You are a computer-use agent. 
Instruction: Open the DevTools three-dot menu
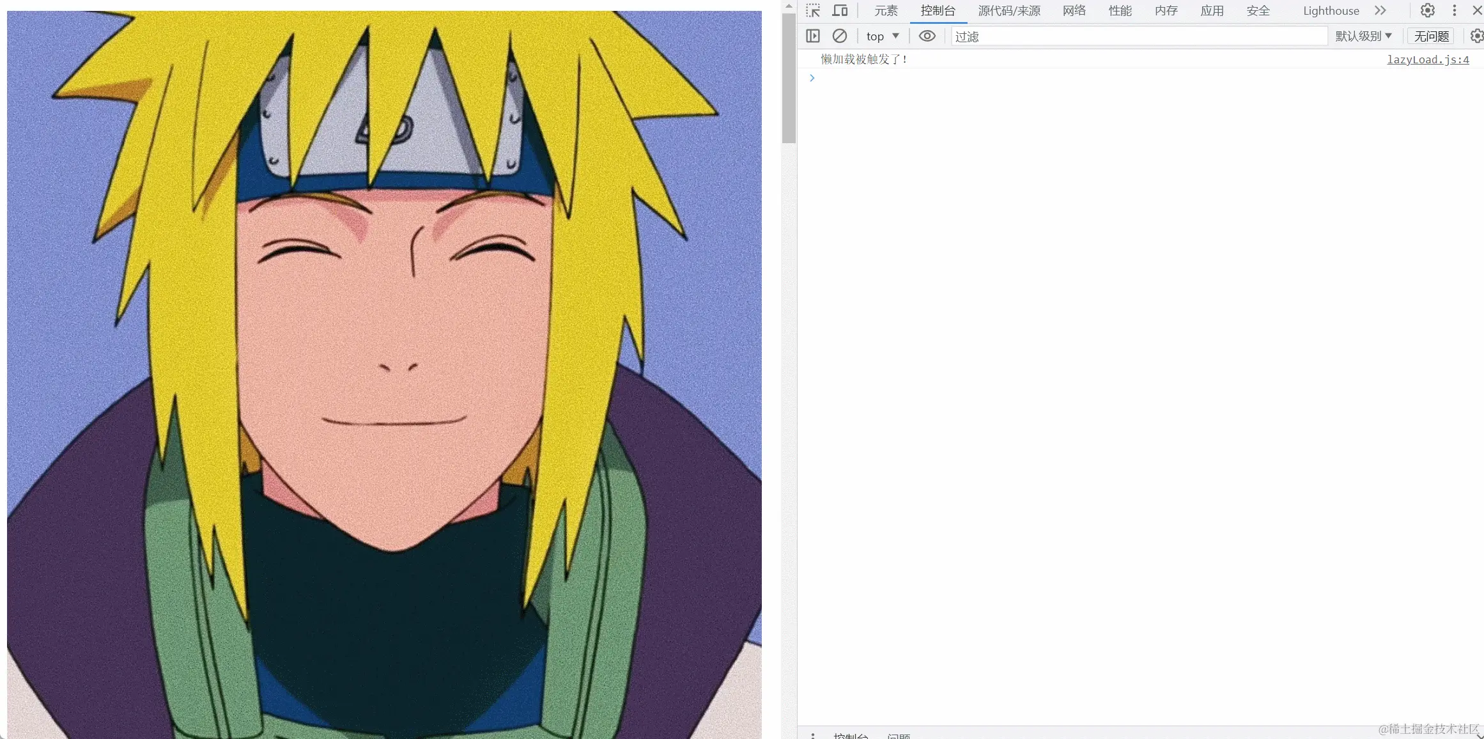(x=1455, y=11)
